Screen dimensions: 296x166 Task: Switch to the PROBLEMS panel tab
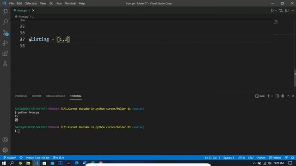(x=21, y=96)
